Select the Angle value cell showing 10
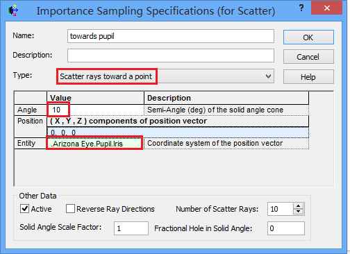The image size is (350, 254). tap(95, 110)
